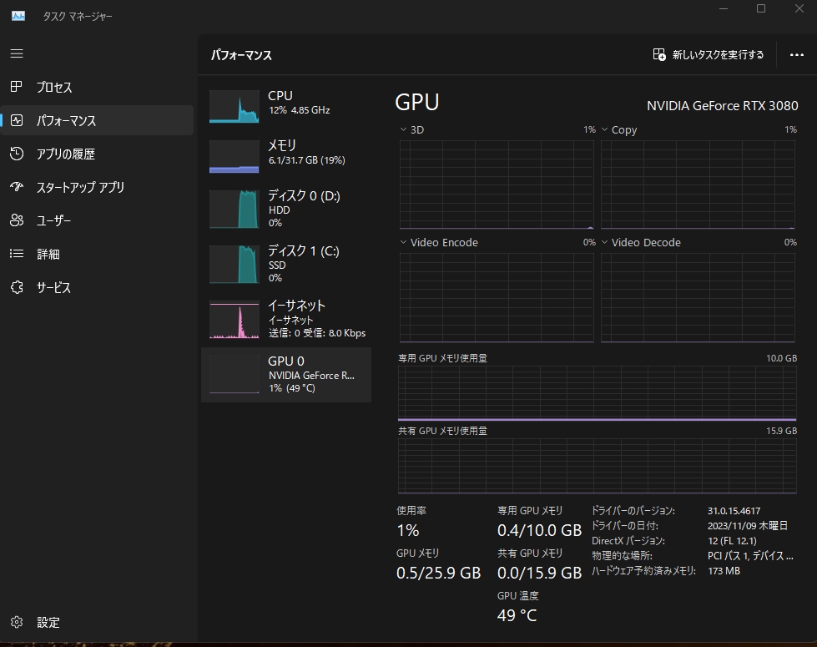Click the hamburger navigation menu icon
The width and height of the screenshot is (817, 647).
[17, 53]
